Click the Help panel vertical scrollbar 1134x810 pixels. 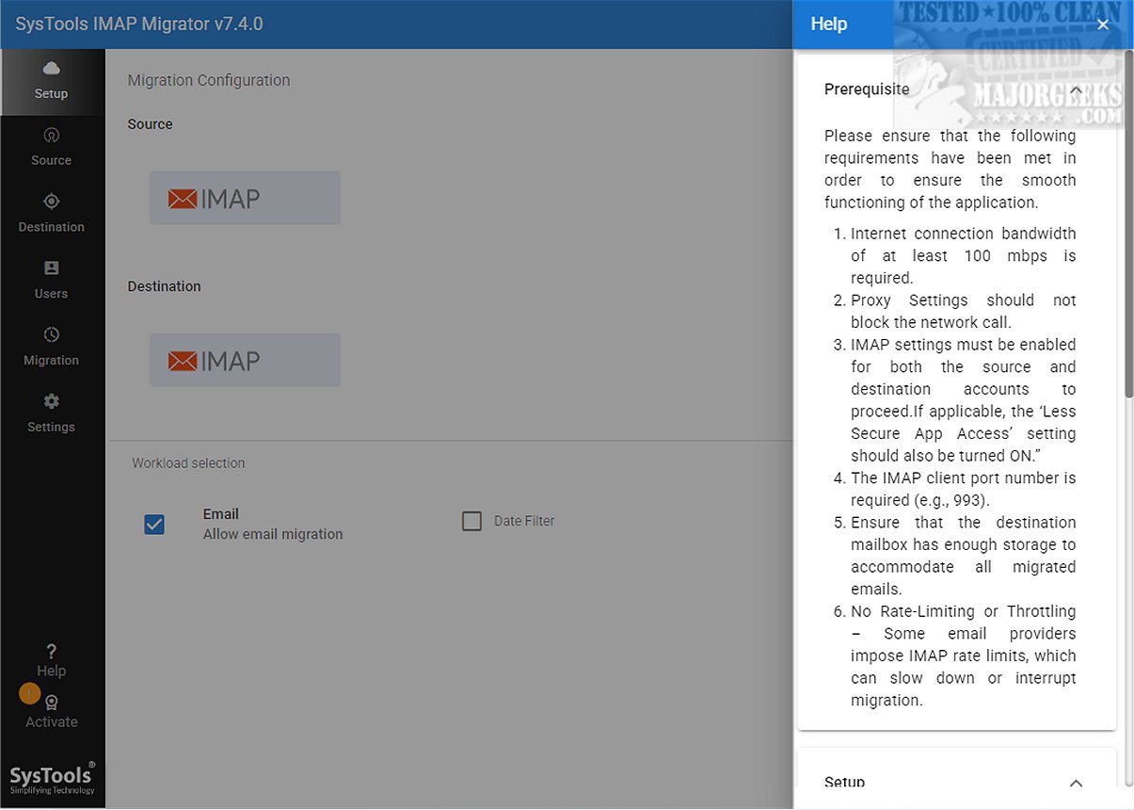[x=1128, y=223]
